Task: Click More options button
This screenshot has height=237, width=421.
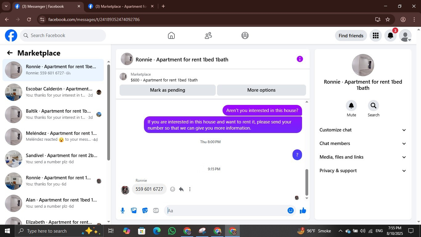Action: tap(261, 90)
